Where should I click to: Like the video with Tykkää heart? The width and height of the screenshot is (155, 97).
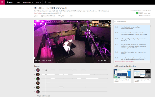pyautogui.click(x=61, y=16)
